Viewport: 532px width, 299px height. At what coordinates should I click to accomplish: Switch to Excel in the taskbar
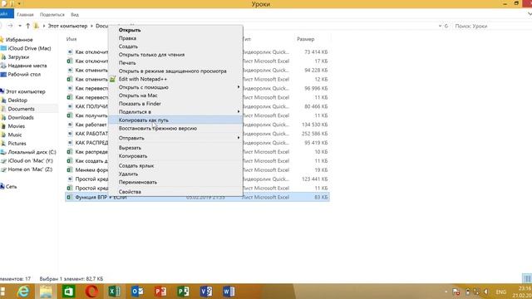(115, 292)
